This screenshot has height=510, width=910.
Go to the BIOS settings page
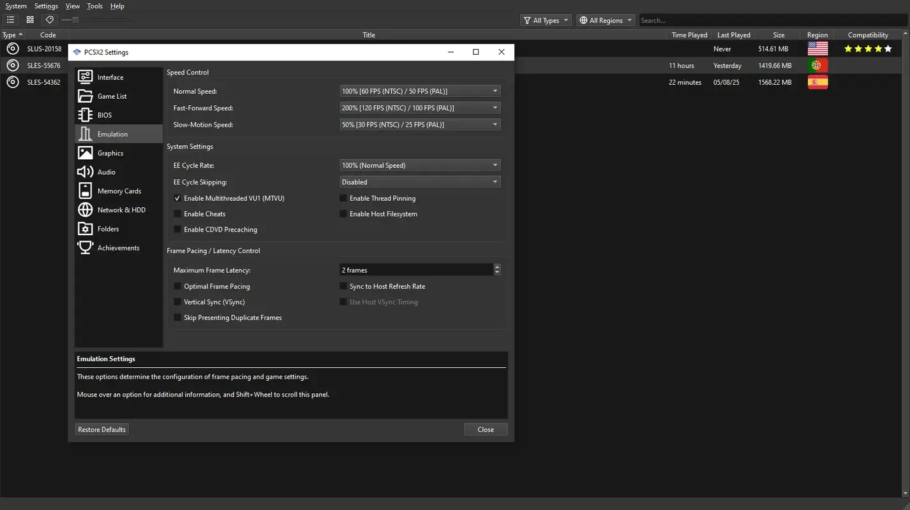click(x=105, y=115)
